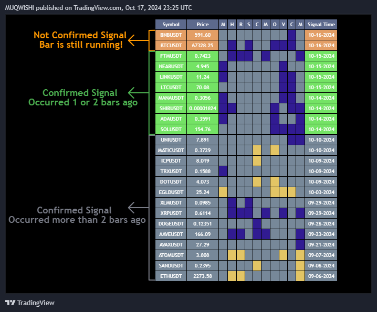Image resolution: width=377 pixels, height=312 pixels.
Task: Select the LTCUSDT symbol cell
Action: [171, 87]
